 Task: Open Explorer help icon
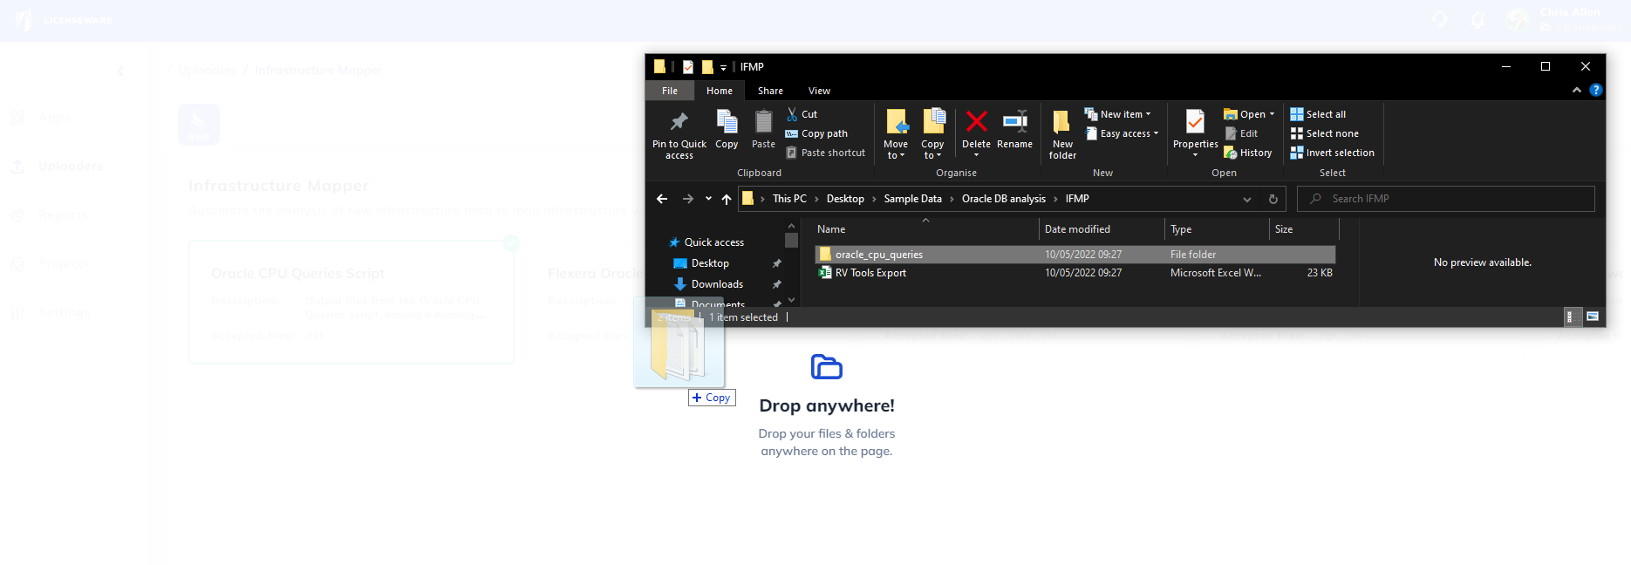click(x=1595, y=90)
